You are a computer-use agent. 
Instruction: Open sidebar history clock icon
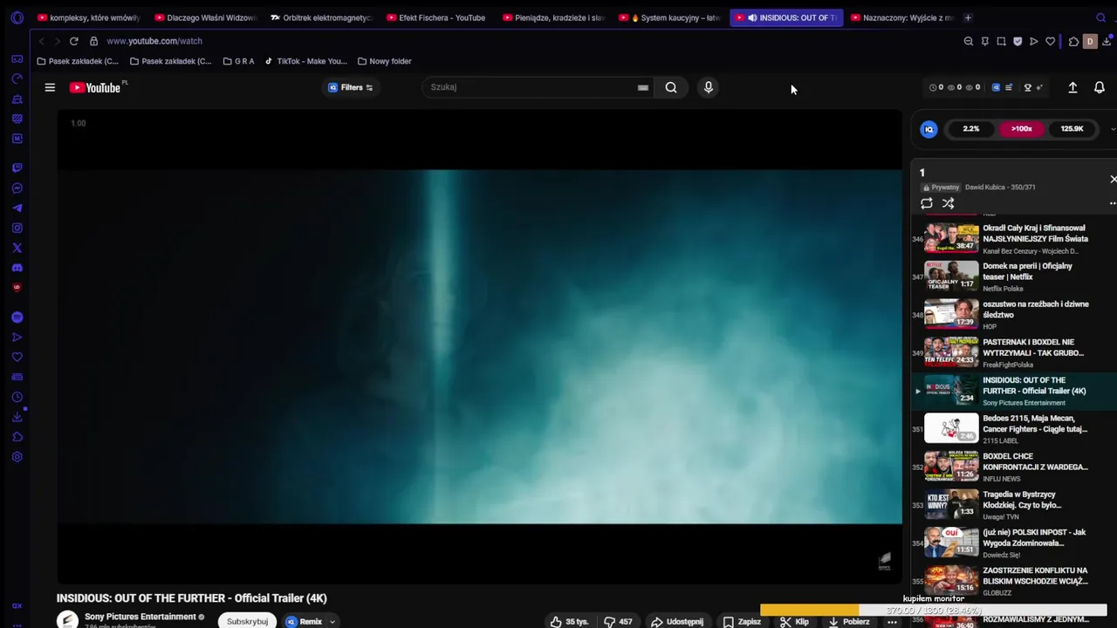[x=17, y=397]
